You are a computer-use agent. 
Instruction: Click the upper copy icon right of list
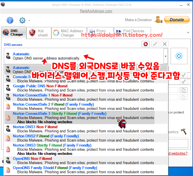click(x=184, y=90)
